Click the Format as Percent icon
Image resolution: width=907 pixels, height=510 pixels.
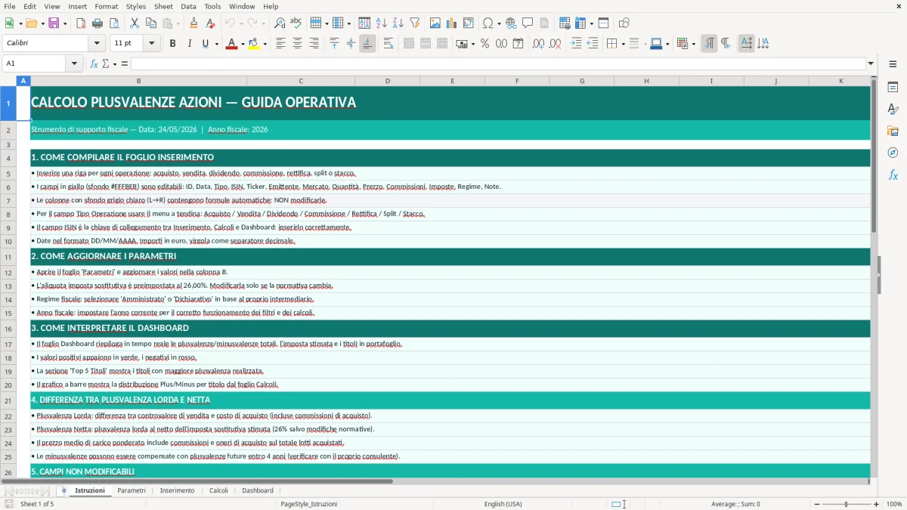pos(484,44)
